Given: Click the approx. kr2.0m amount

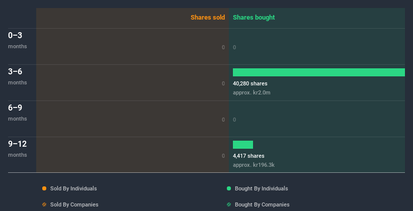Looking at the screenshot, I should pyautogui.click(x=252, y=92).
